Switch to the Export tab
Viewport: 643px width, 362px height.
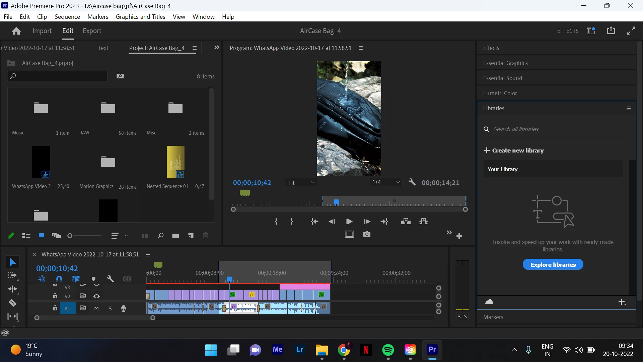[x=92, y=31]
